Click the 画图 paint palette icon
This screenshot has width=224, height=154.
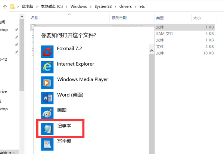(x=47, y=113)
